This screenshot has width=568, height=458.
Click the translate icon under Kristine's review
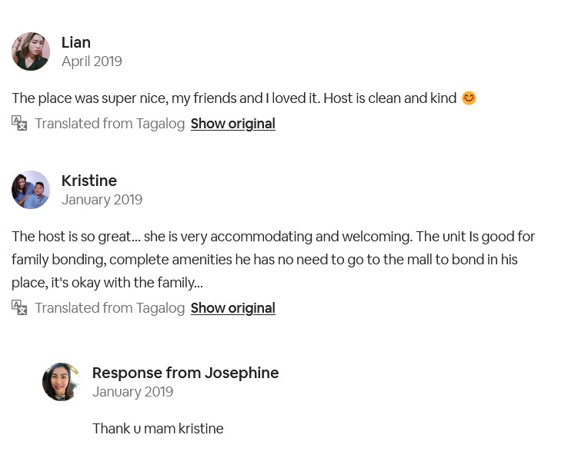[19, 307]
